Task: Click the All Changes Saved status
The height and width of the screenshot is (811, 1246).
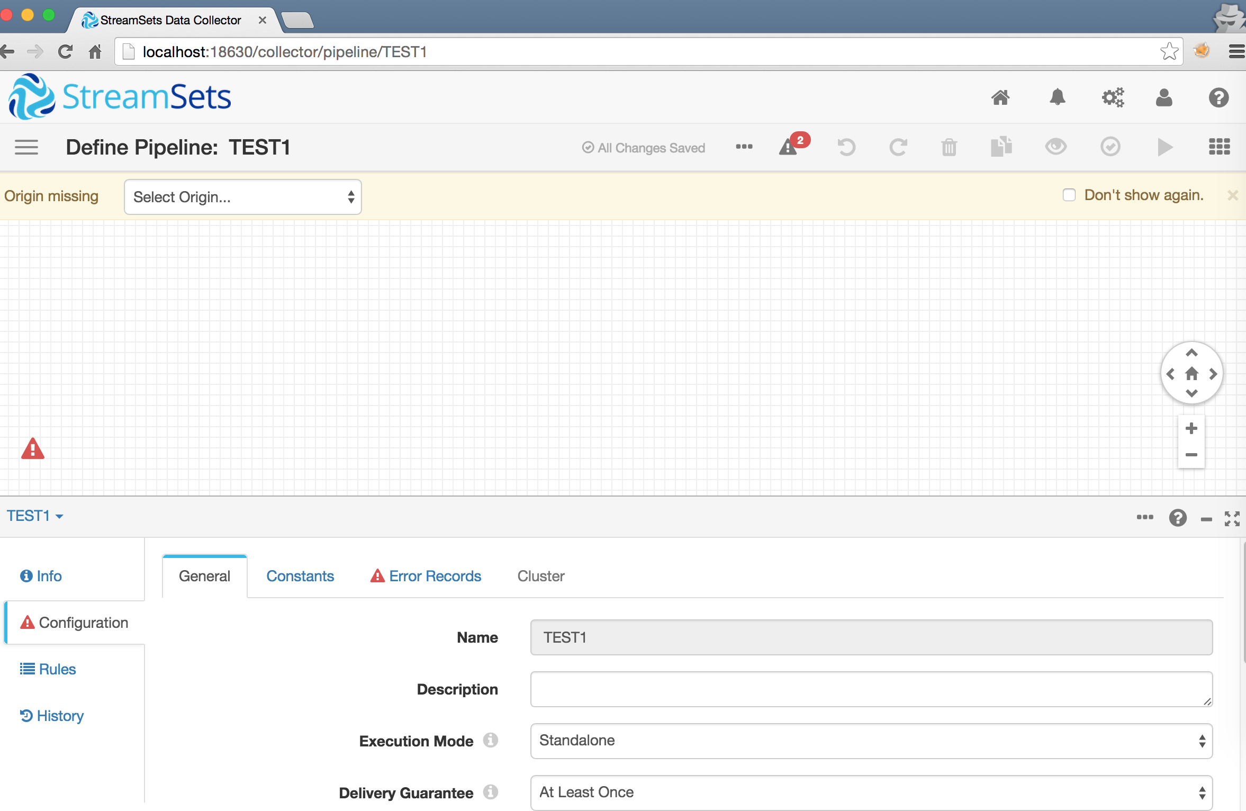Action: click(644, 148)
